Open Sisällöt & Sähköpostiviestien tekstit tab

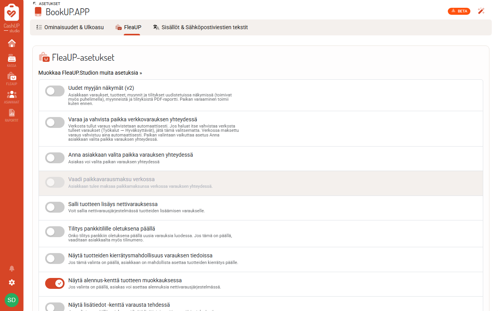tap(200, 27)
